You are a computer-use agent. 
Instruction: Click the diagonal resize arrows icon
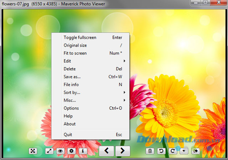coord(50,151)
